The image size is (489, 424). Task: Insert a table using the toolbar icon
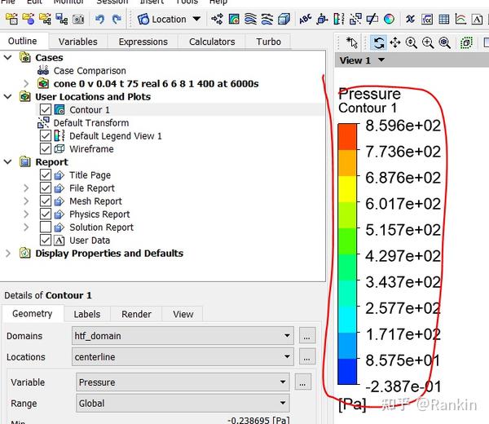444,20
